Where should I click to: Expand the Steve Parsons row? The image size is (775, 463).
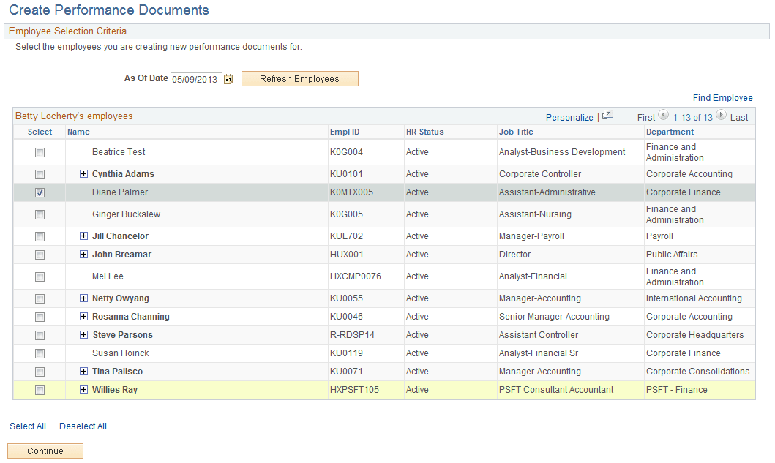(83, 334)
